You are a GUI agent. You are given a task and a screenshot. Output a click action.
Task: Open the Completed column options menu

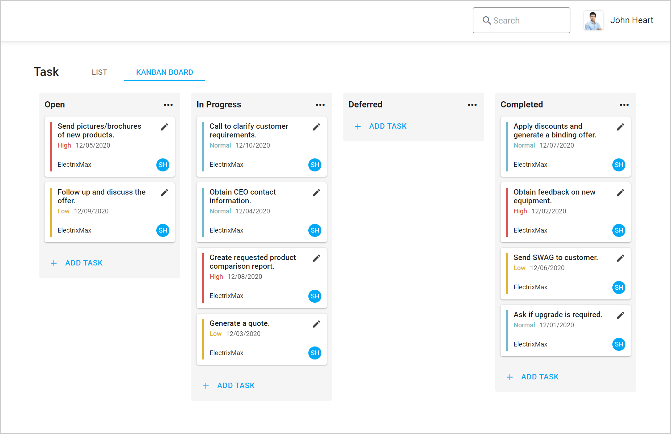tap(624, 105)
